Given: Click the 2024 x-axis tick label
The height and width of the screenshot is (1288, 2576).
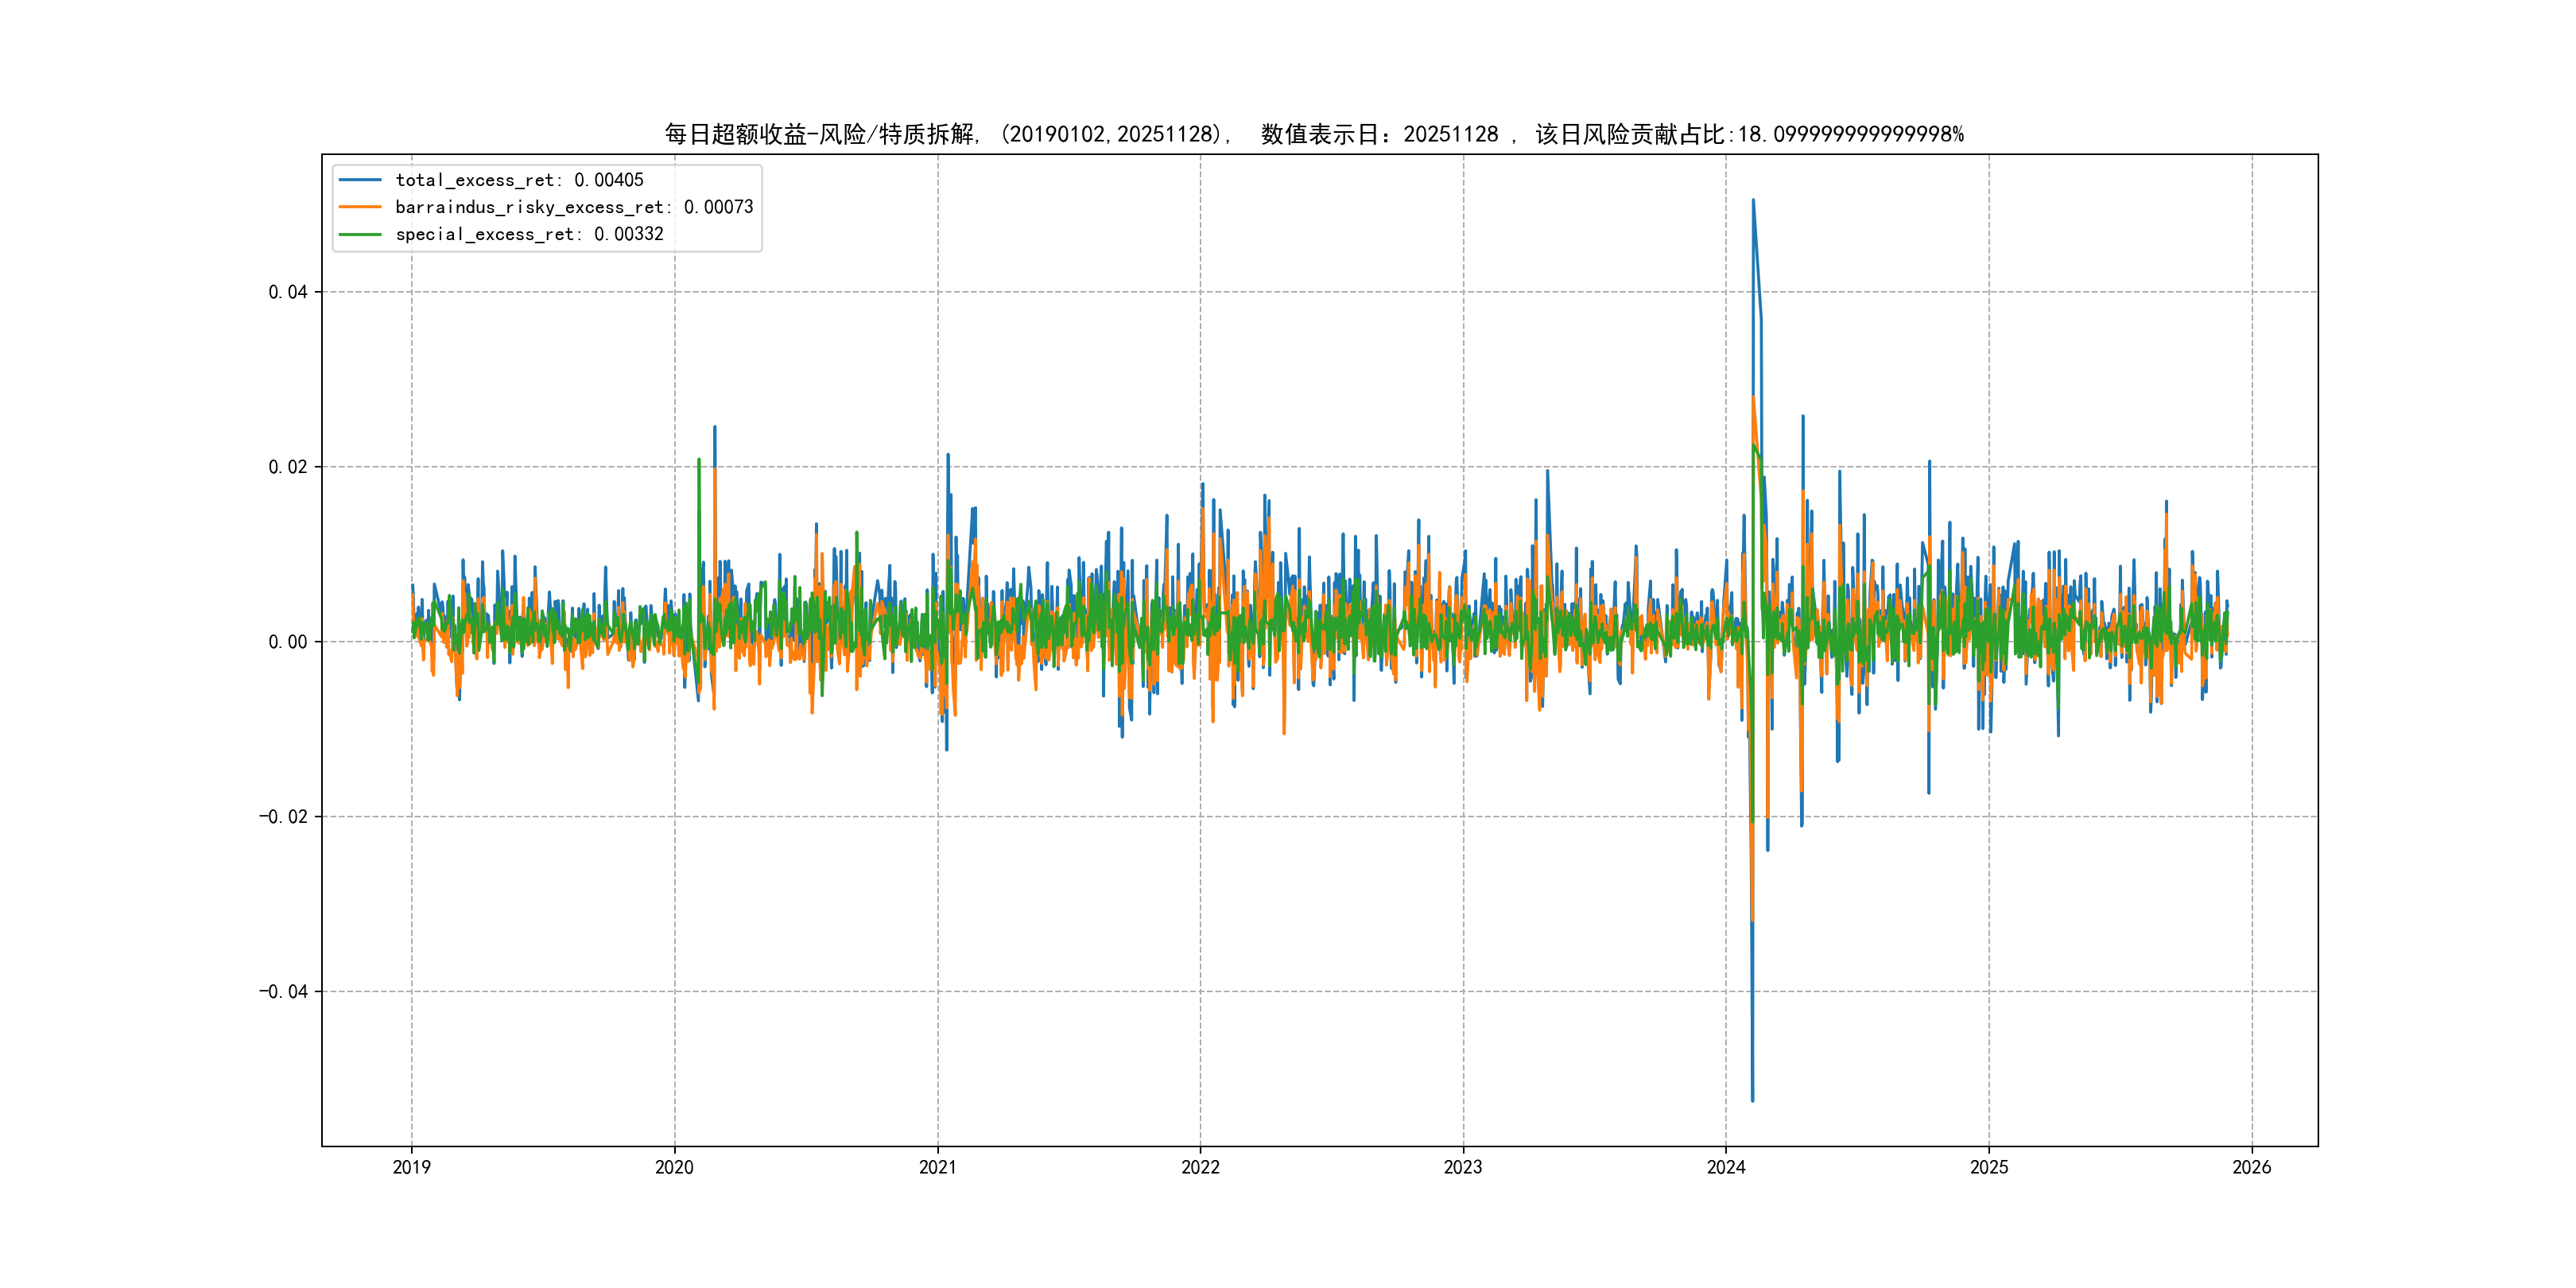Looking at the screenshot, I should [1726, 1167].
